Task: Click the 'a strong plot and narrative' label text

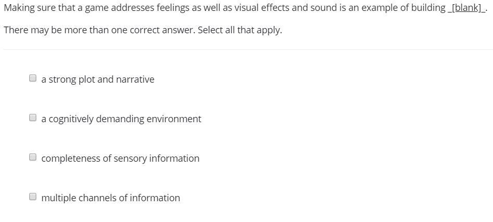Action: tap(98, 80)
